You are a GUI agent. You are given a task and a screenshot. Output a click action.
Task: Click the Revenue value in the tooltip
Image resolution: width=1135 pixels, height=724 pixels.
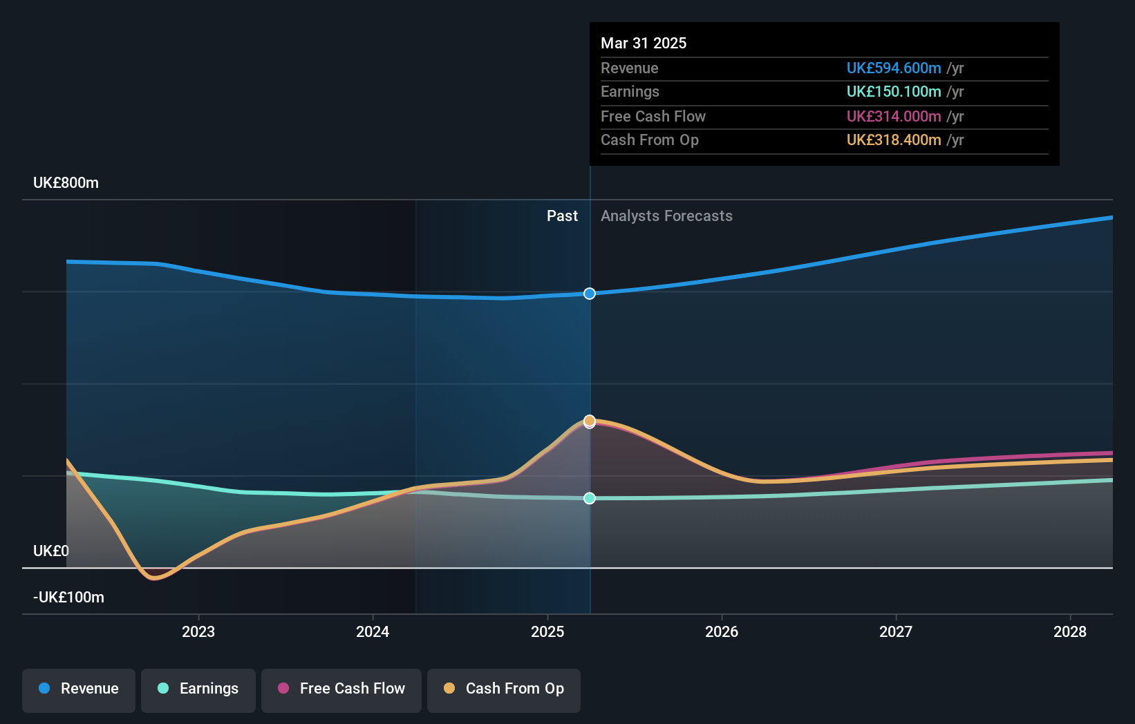tap(893, 68)
